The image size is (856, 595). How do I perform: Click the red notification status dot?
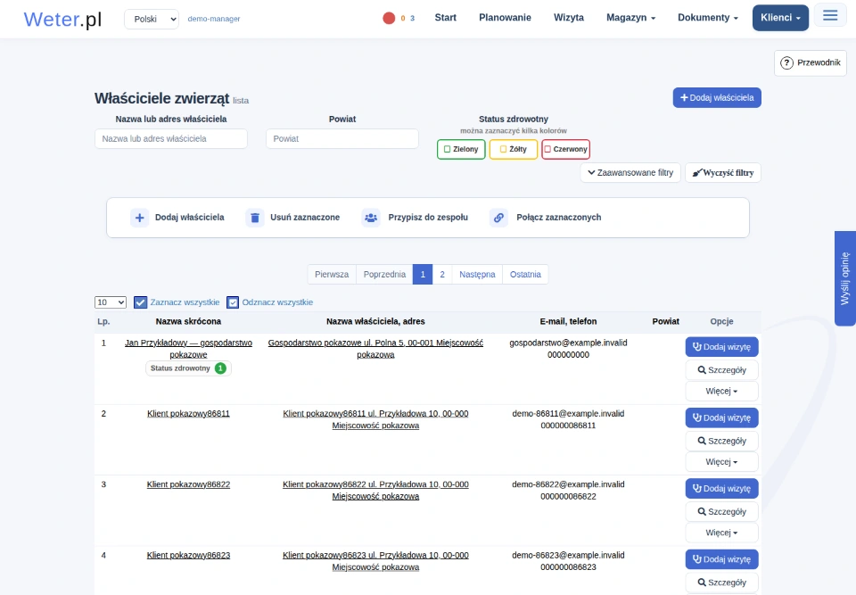(389, 18)
